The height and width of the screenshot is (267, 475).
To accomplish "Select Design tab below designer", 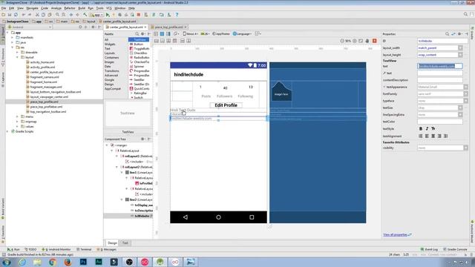I will pyautogui.click(x=112, y=243).
